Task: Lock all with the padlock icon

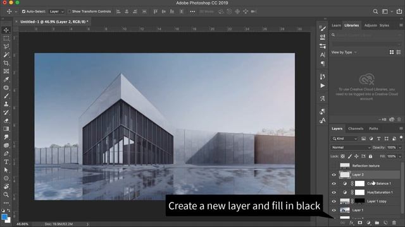Action: 370,156
